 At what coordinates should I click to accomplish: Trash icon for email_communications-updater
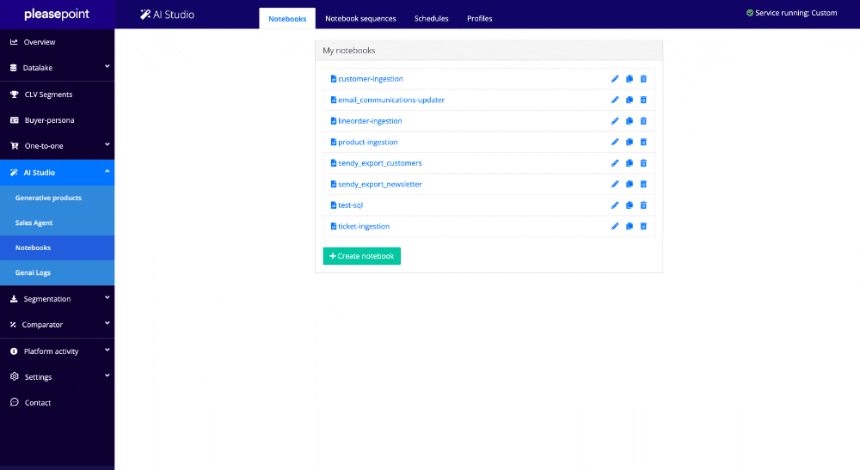coord(643,100)
